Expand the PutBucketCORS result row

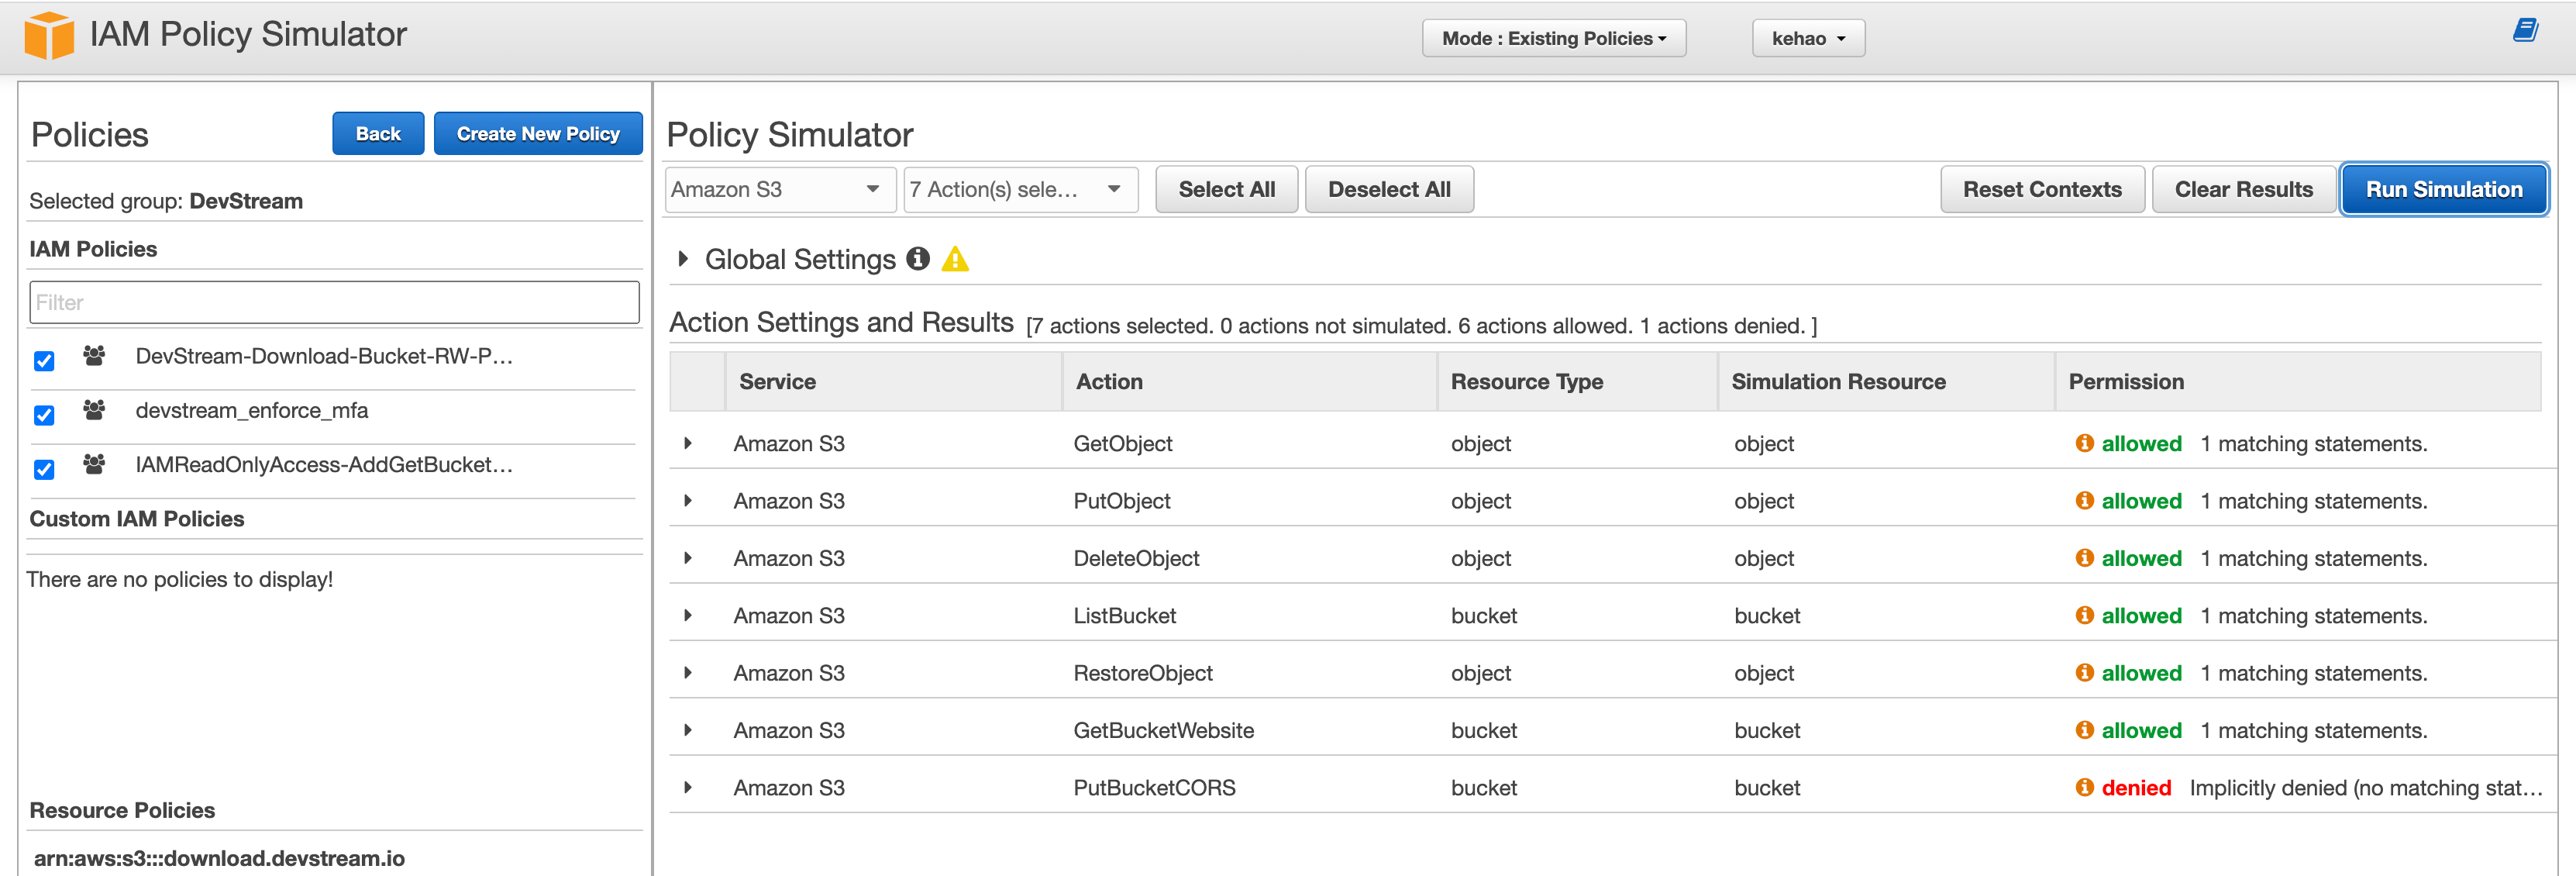coord(688,788)
